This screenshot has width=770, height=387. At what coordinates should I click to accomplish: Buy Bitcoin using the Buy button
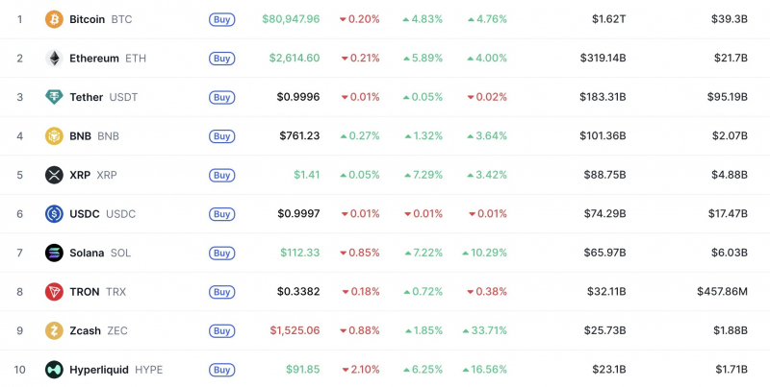[222, 19]
